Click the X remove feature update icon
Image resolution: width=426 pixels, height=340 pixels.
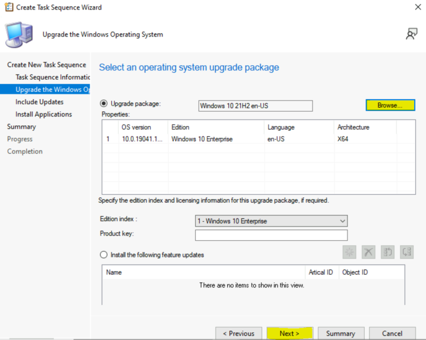point(369,252)
